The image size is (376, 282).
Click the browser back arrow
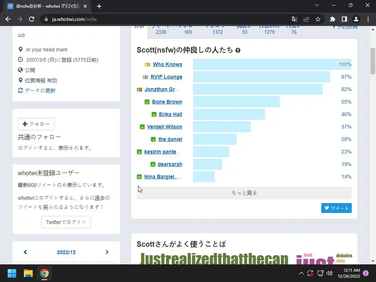[8, 19]
